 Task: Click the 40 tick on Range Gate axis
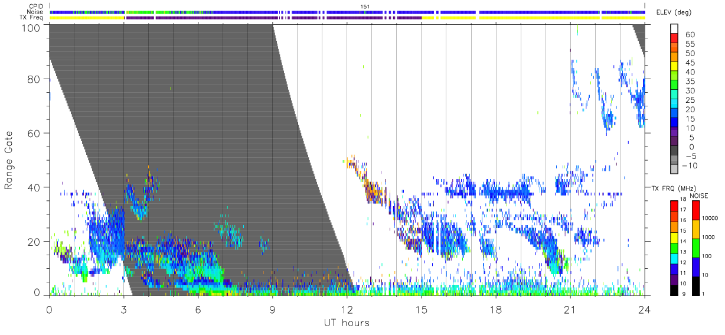click(x=34, y=187)
